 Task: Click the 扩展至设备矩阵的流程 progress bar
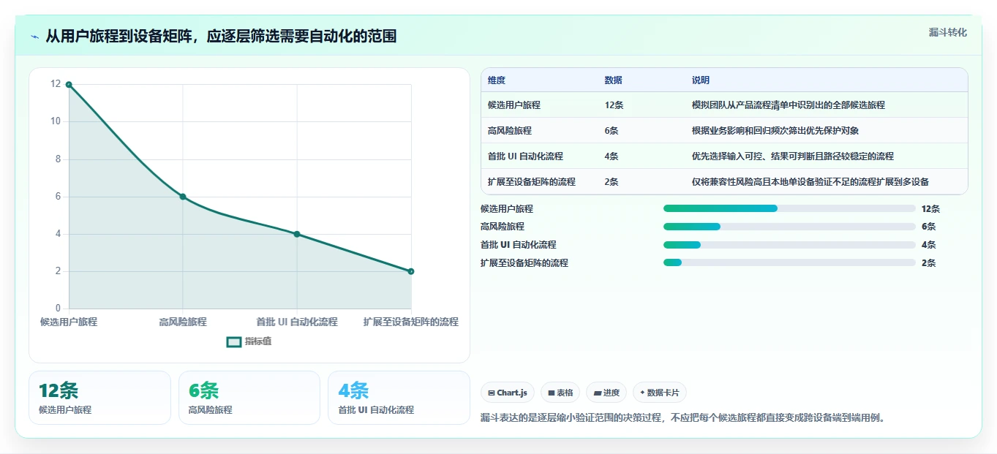coord(789,262)
